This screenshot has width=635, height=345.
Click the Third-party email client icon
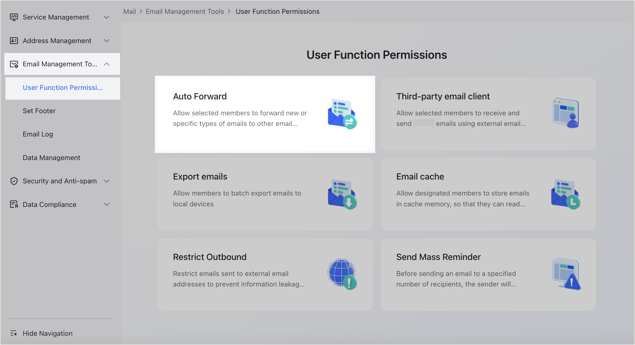tap(566, 113)
